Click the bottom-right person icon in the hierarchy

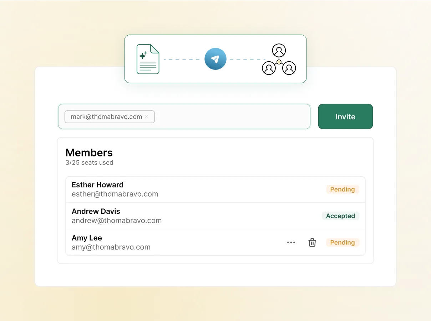[x=289, y=68]
